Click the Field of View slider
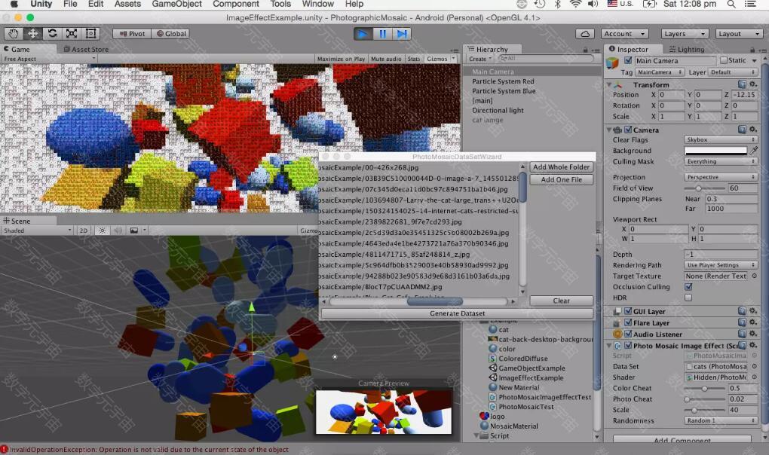The width and height of the screenshot is (769, 455). point(705,188)
